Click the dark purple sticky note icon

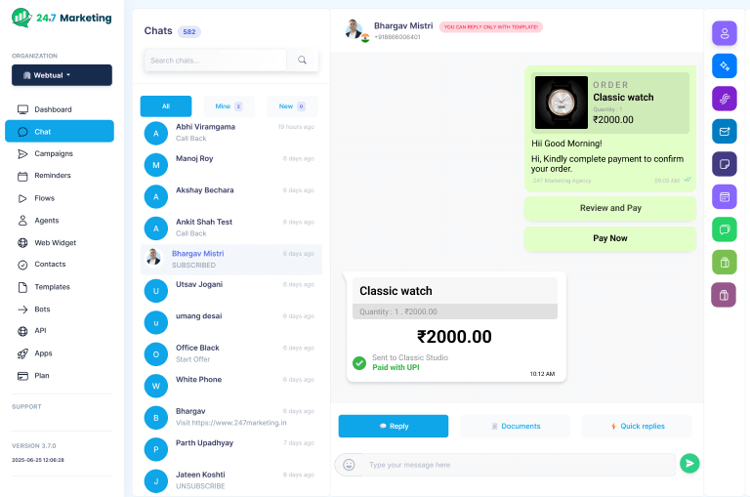point(725,164)
